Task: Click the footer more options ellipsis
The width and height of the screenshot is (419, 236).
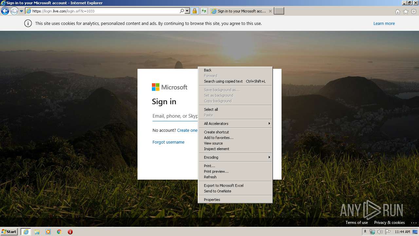Action: [x=413, y=223]
